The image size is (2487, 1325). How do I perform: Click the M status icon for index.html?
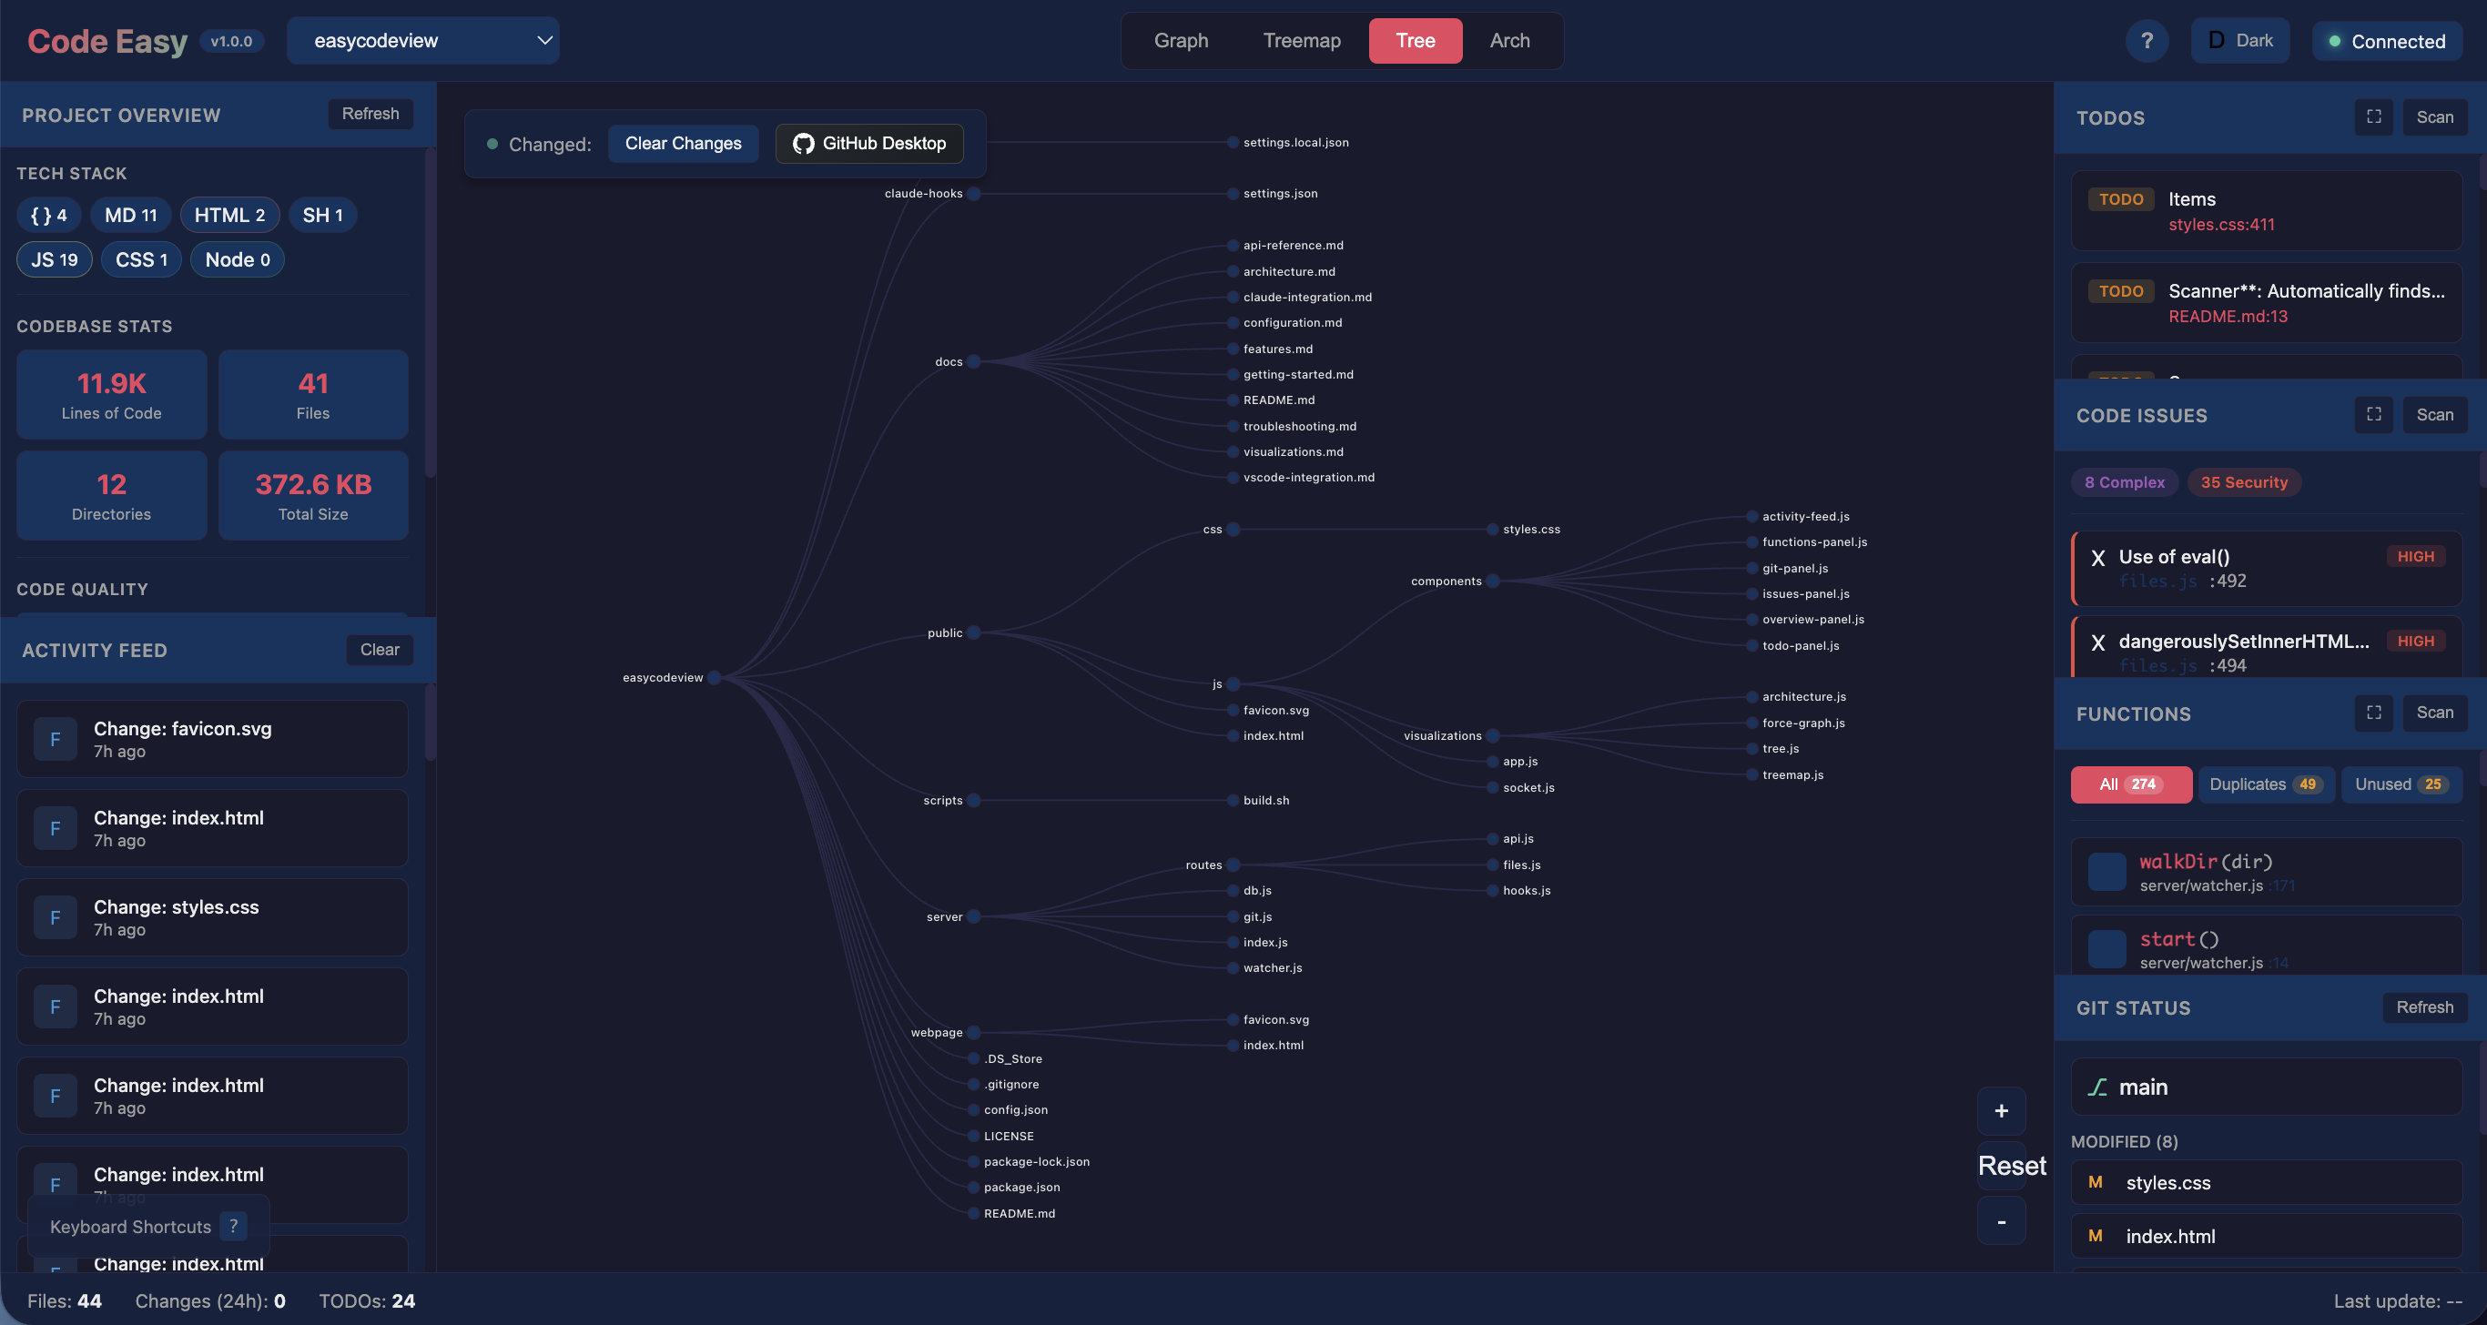point(2095,1236)
